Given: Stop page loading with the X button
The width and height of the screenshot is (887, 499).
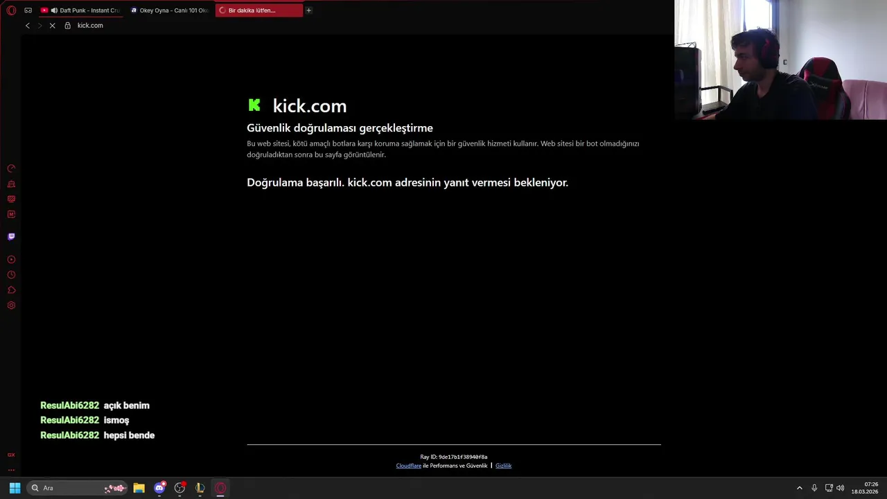Looking at the screenshot, I should pyautogui.click(x=52, y=26).
